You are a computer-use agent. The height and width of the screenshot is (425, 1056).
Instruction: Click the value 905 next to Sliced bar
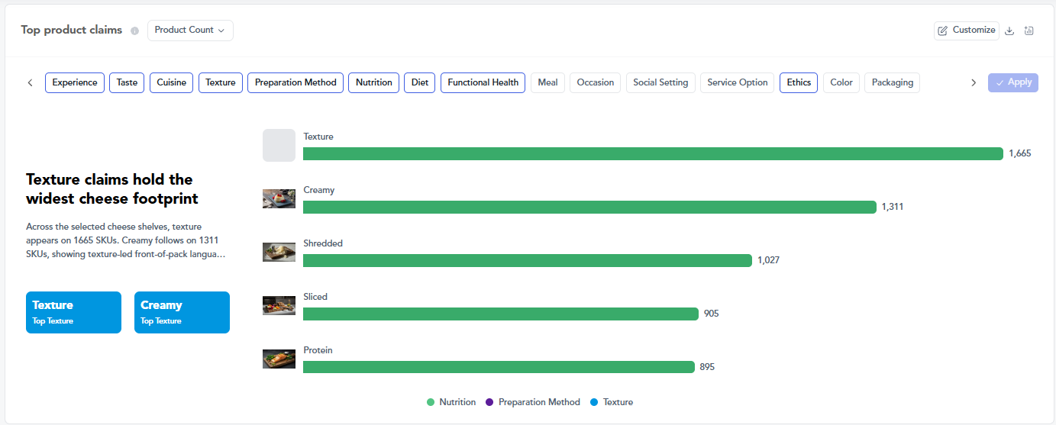coord(712,314)
